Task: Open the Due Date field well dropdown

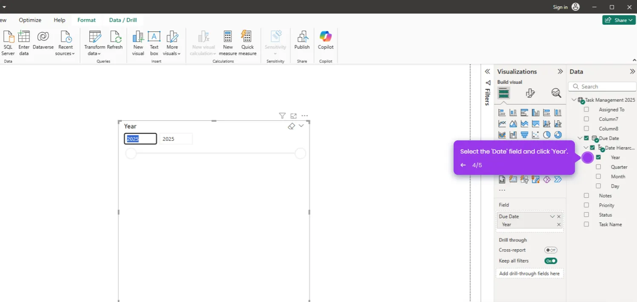Action: click(552, 217)
